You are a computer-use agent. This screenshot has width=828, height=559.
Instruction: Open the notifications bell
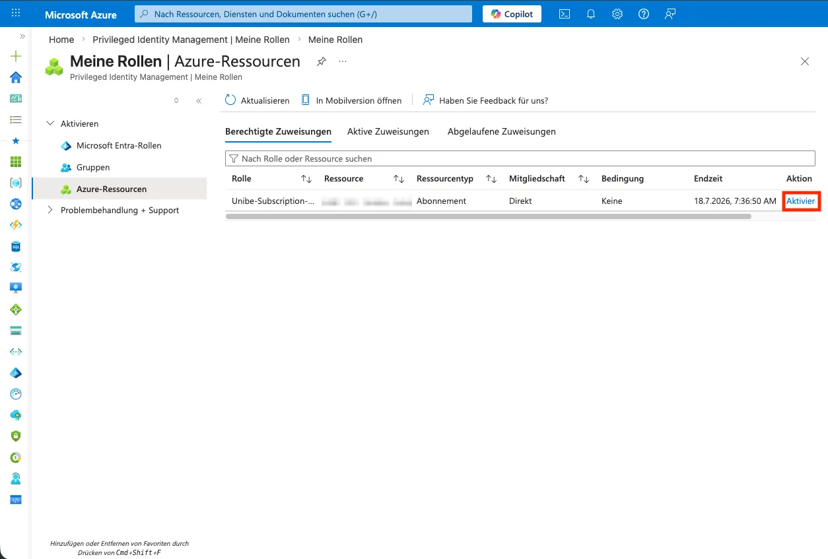pyautogui.click(x=591, y=14)
